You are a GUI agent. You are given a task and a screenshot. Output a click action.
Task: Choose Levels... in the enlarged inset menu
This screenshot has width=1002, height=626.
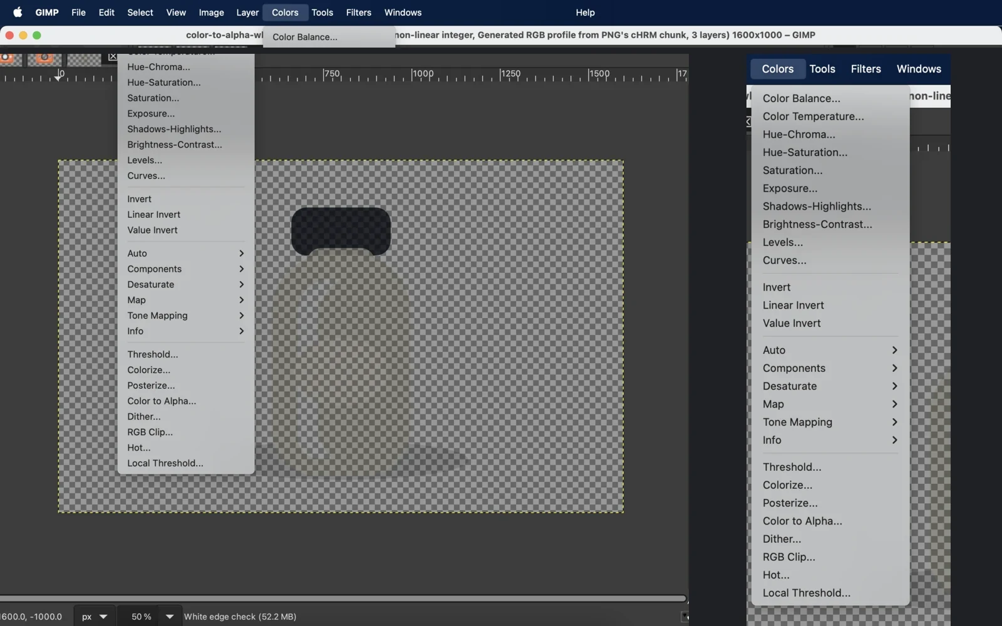tap(830, 242)
